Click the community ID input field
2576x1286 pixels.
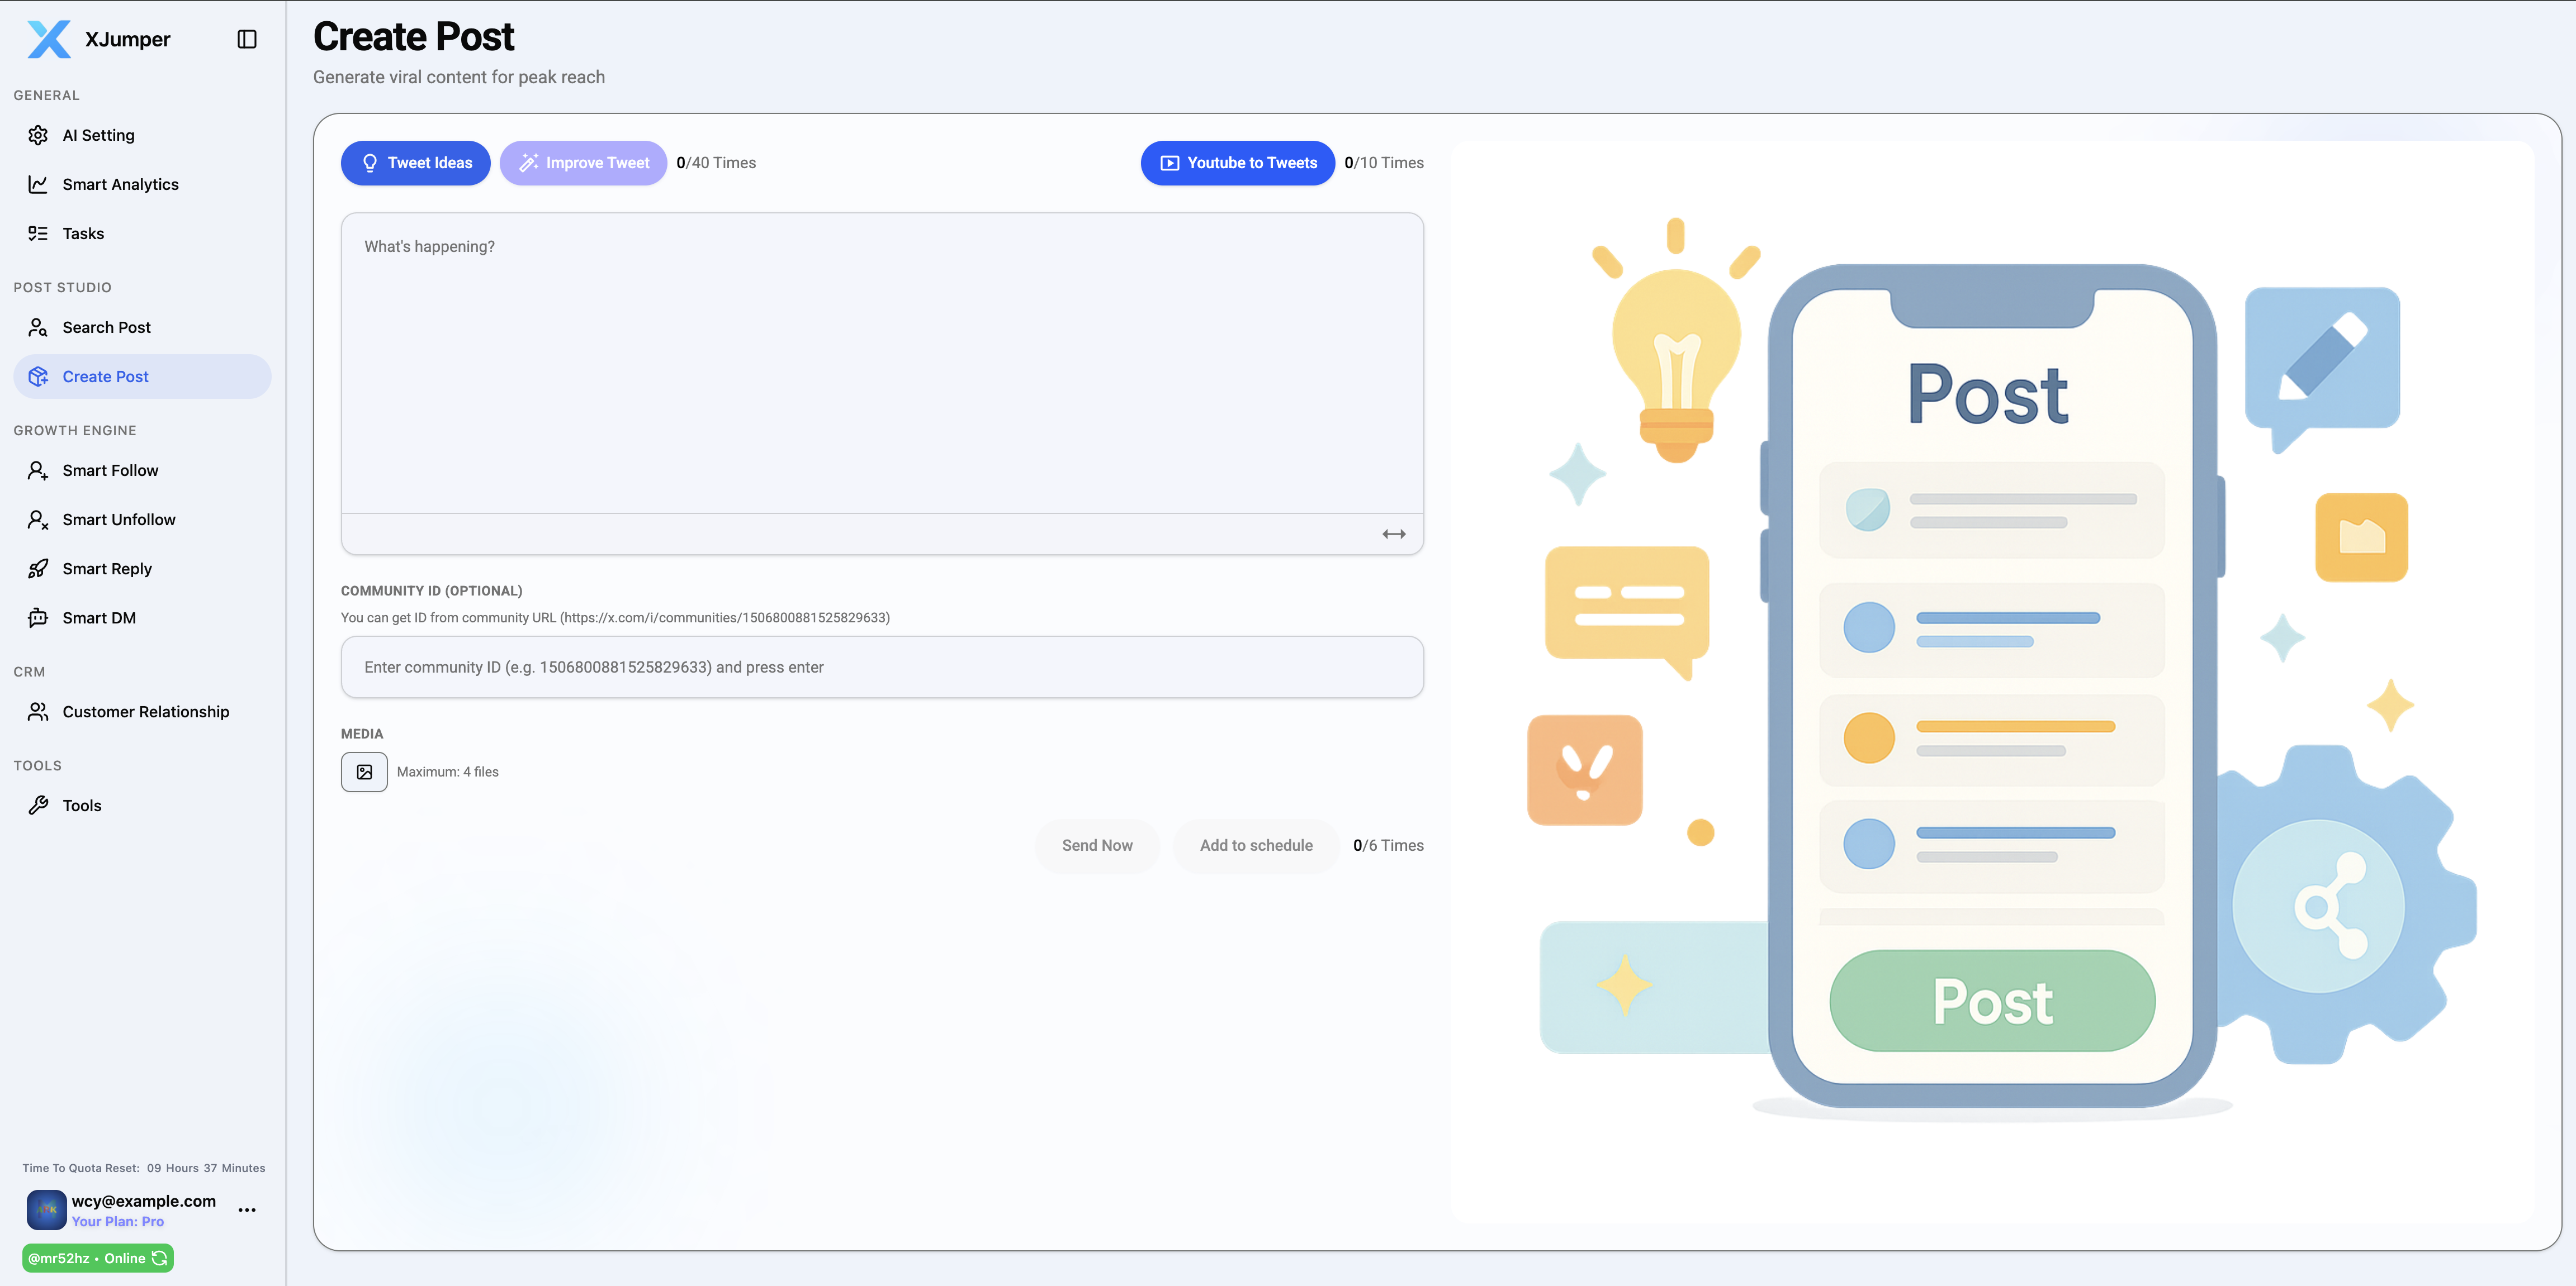[x=882, y=666]
